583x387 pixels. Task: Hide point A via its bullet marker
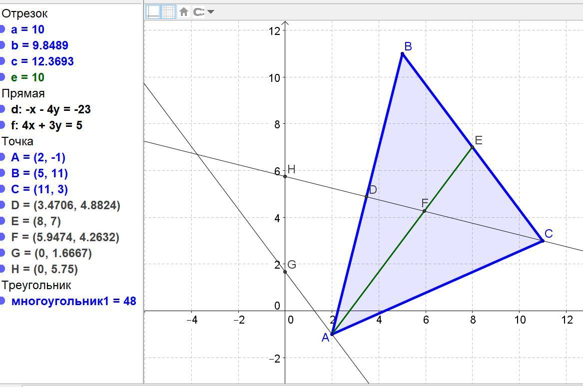tap(3, 157)
